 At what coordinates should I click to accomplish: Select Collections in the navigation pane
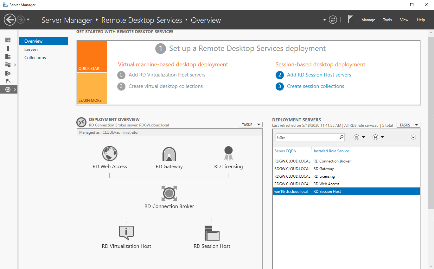coord(35,57)
